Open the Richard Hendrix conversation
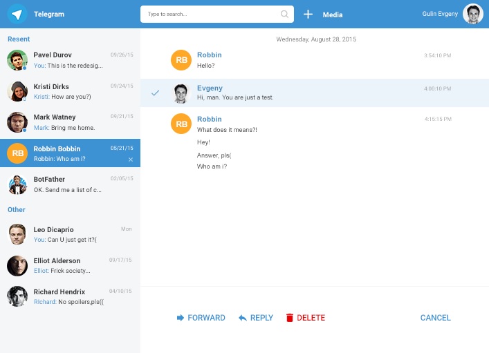 [x=70, y=296]
